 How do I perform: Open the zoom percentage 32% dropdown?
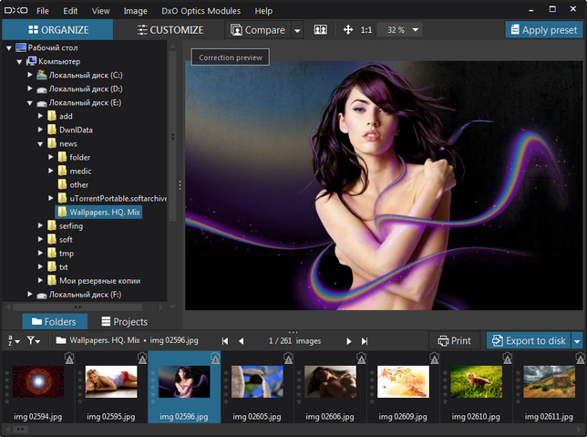click(x=400, y=30)
